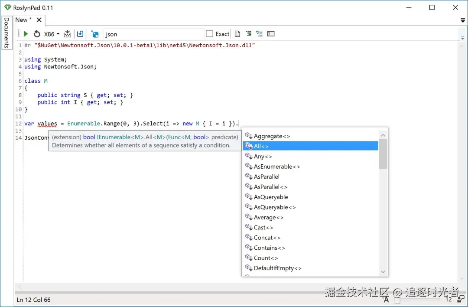Image resolution: width=468 pixels, height=307 pixels.
Task: Click the blue NuGet package icon
Action: pyautogui.click(x=95, y=34)
